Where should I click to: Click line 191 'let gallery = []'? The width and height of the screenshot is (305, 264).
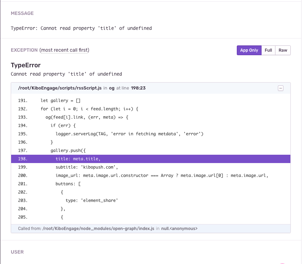(60, 101)
